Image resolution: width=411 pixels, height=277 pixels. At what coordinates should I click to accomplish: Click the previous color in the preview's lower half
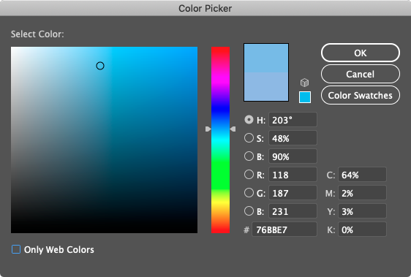tap(266, 86)
